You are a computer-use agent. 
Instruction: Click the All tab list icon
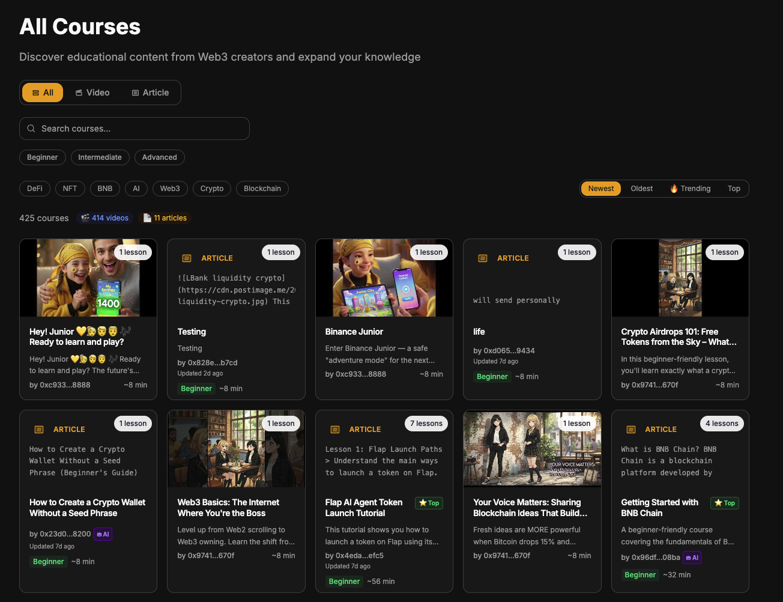coord(35,93)
